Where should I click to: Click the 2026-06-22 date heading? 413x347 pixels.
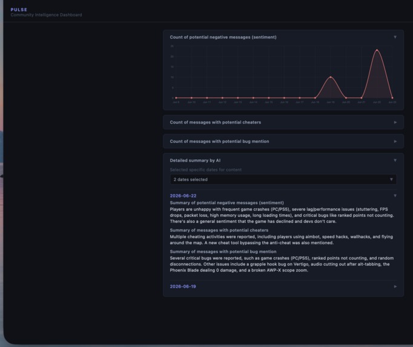coord(183,196)
